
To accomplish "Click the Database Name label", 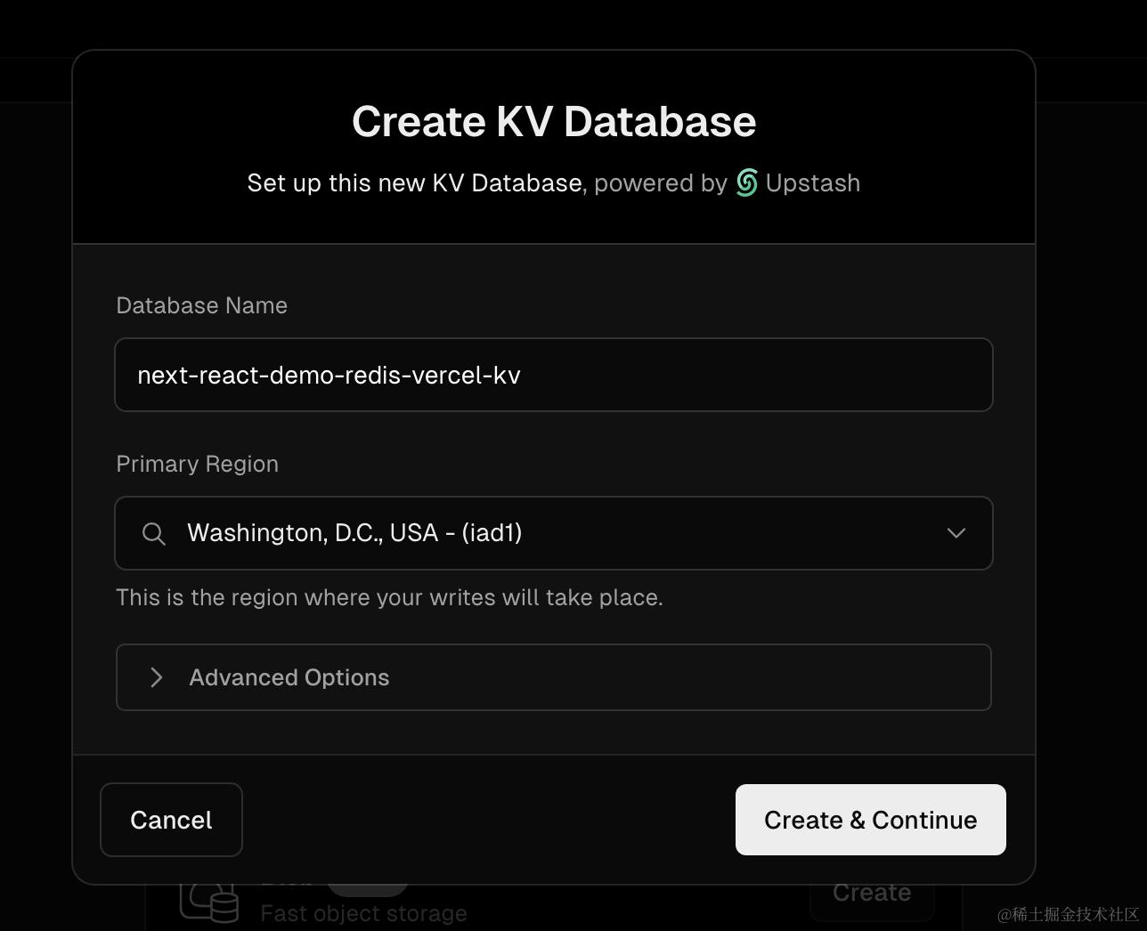I will [x=202, y=305].
